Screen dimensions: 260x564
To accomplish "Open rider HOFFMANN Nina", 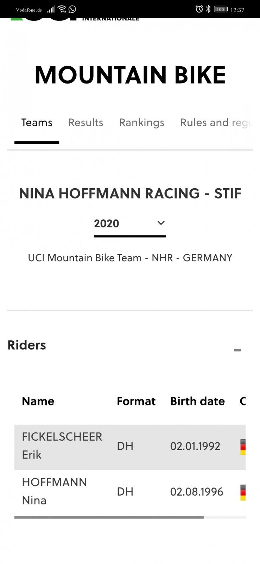I will click(x=54, y=491).
